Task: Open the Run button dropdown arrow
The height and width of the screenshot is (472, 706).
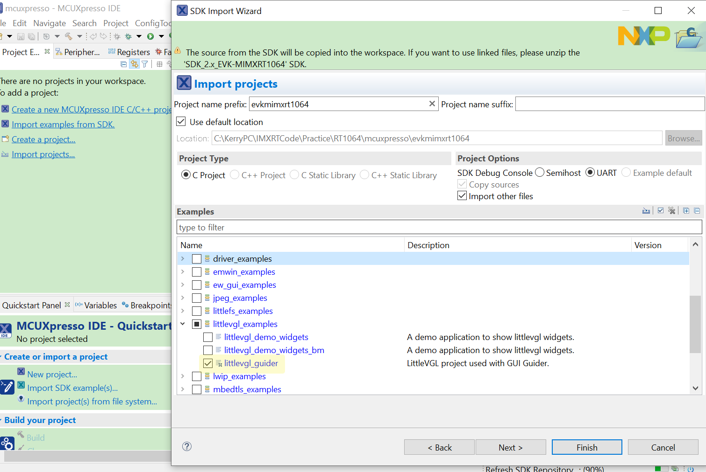Action: click(161, 36)
